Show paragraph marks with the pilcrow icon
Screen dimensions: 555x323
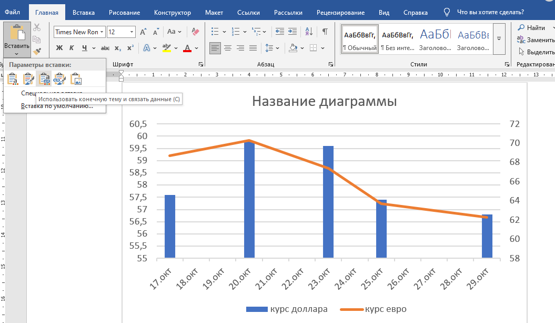(325, 32)
